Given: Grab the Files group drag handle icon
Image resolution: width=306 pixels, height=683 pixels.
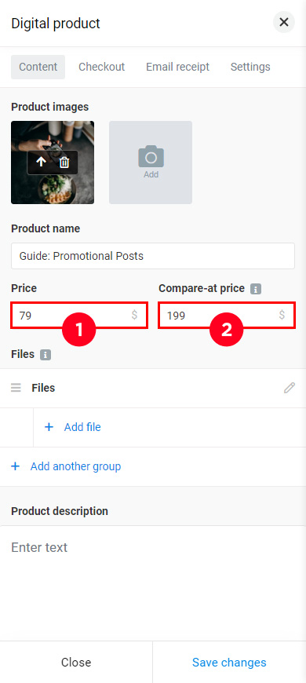Looking at the screenshot, I should coord(16,388).
